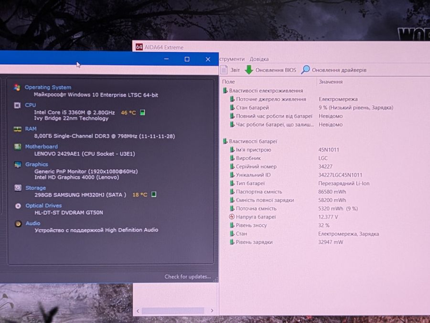Image resolution: width=430 pixels, height=323 pixels.
Task: Click the icon beside Поточне джерело живлення
Action: click(232, 99)
